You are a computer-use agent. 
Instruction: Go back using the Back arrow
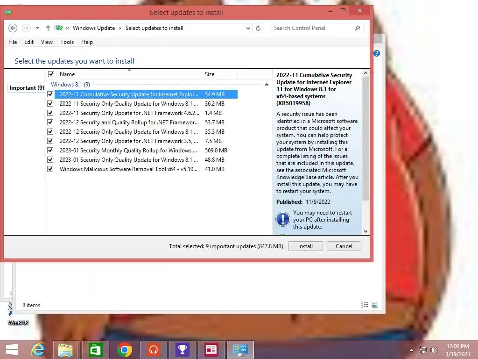pyautogui.click(x=13, y=28)
